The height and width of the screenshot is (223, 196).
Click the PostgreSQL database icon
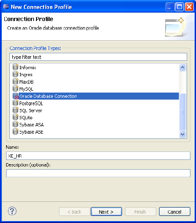[15, 103]
